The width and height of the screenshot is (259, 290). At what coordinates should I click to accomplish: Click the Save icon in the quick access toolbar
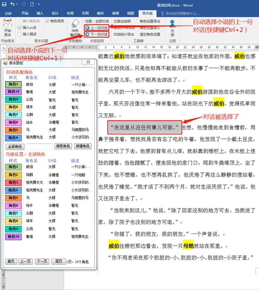click(4, 4)
